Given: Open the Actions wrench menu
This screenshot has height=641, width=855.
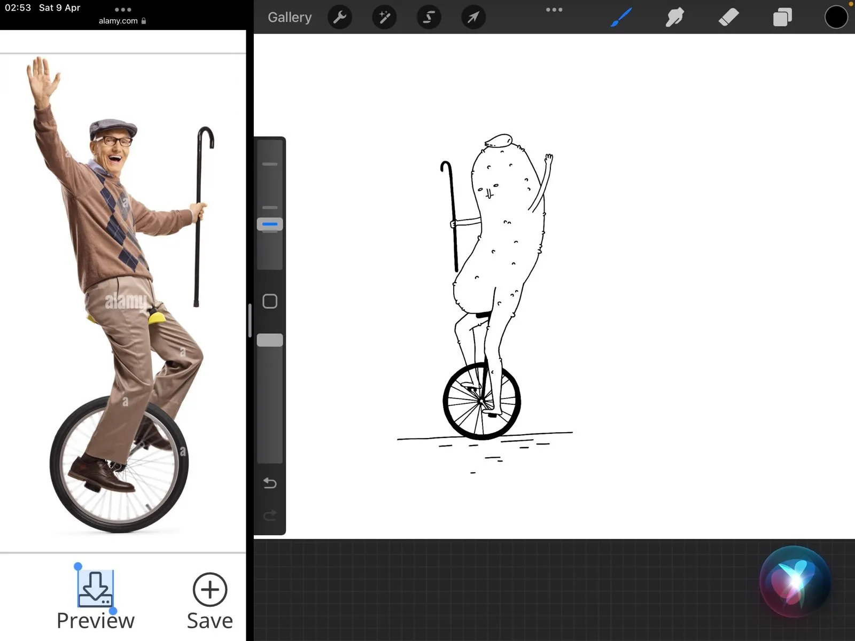Looking at the screenshot, I should click(340, 18).
